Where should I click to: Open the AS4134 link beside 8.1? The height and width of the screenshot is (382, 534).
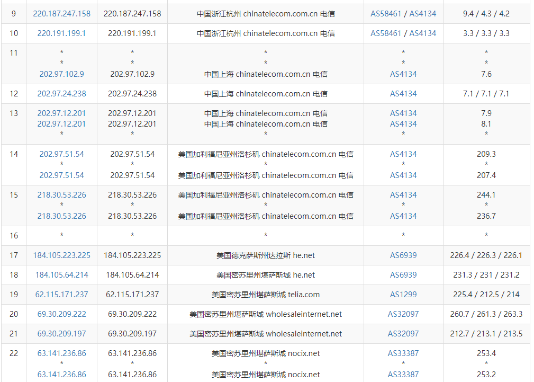(x=403, y=124)
